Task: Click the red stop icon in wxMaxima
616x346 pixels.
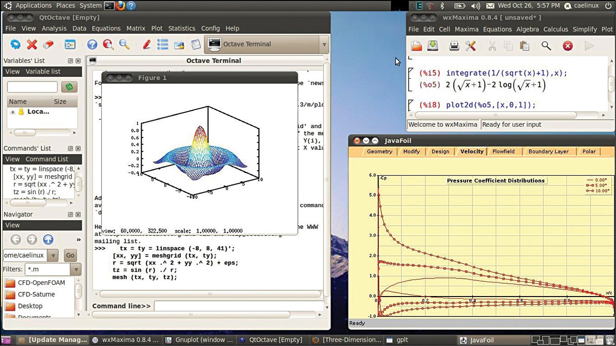Action: pyautogui.click(x=567, y=46)
